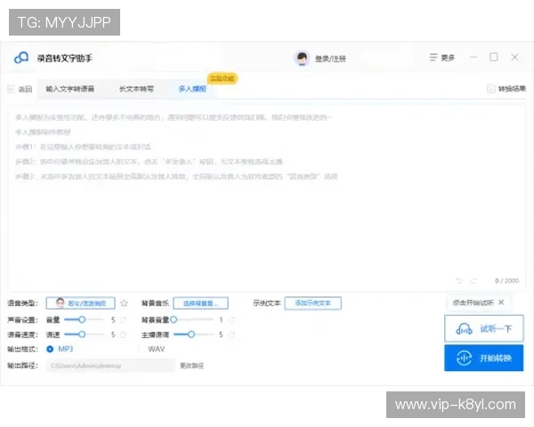The height and width of the screenshot is (427, 534).
Task: Click the star favorite icon beside voice type
Action: tap(124, 303)
